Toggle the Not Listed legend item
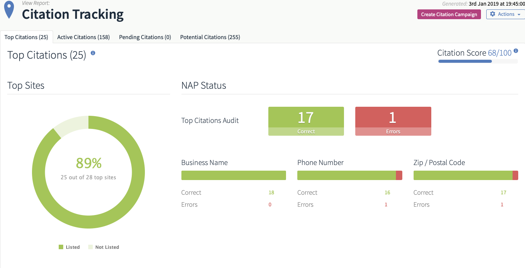525x268 pixels. tap(103, 247)
